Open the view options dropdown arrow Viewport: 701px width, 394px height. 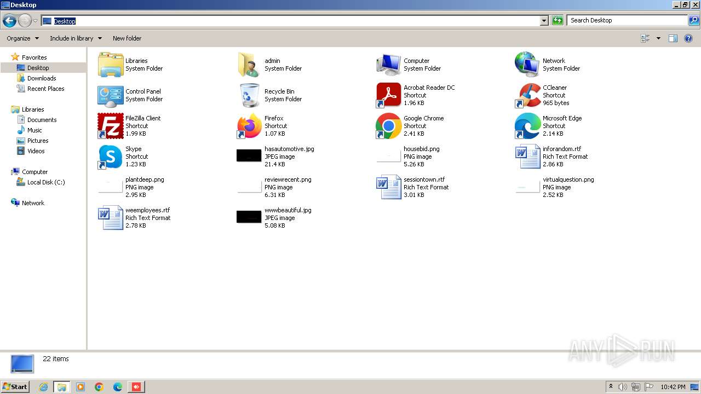click(x=658, y=38)
